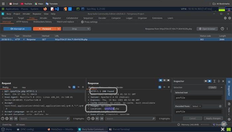The width and height of the screenshot is (232, 132).
Task: Toggle the Intercept on switch
Action: click(x=18, y=29)
